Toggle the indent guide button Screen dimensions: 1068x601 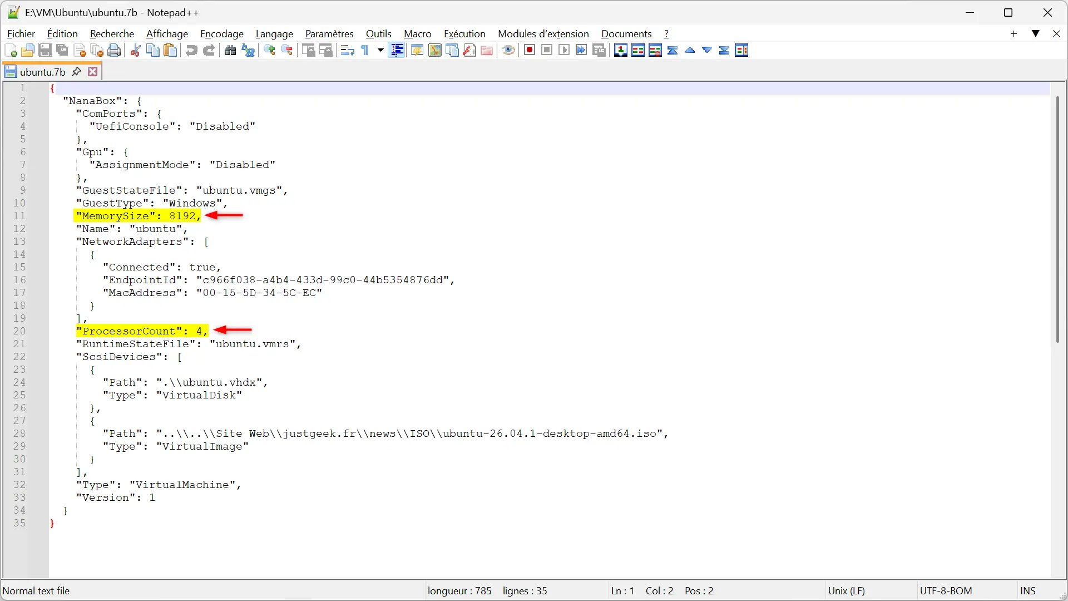397,51
